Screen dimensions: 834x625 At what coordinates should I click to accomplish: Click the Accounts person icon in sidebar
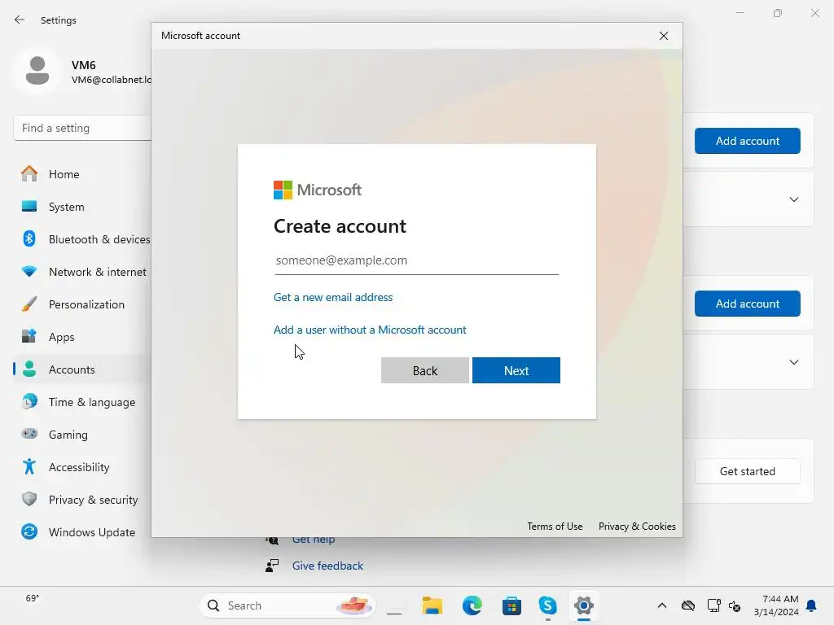coord(29,369)
